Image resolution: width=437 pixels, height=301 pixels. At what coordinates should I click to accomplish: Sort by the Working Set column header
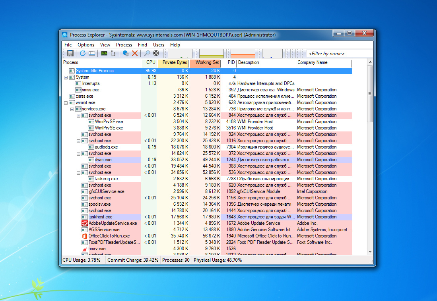pyautogui.click(x=205, y=63)
